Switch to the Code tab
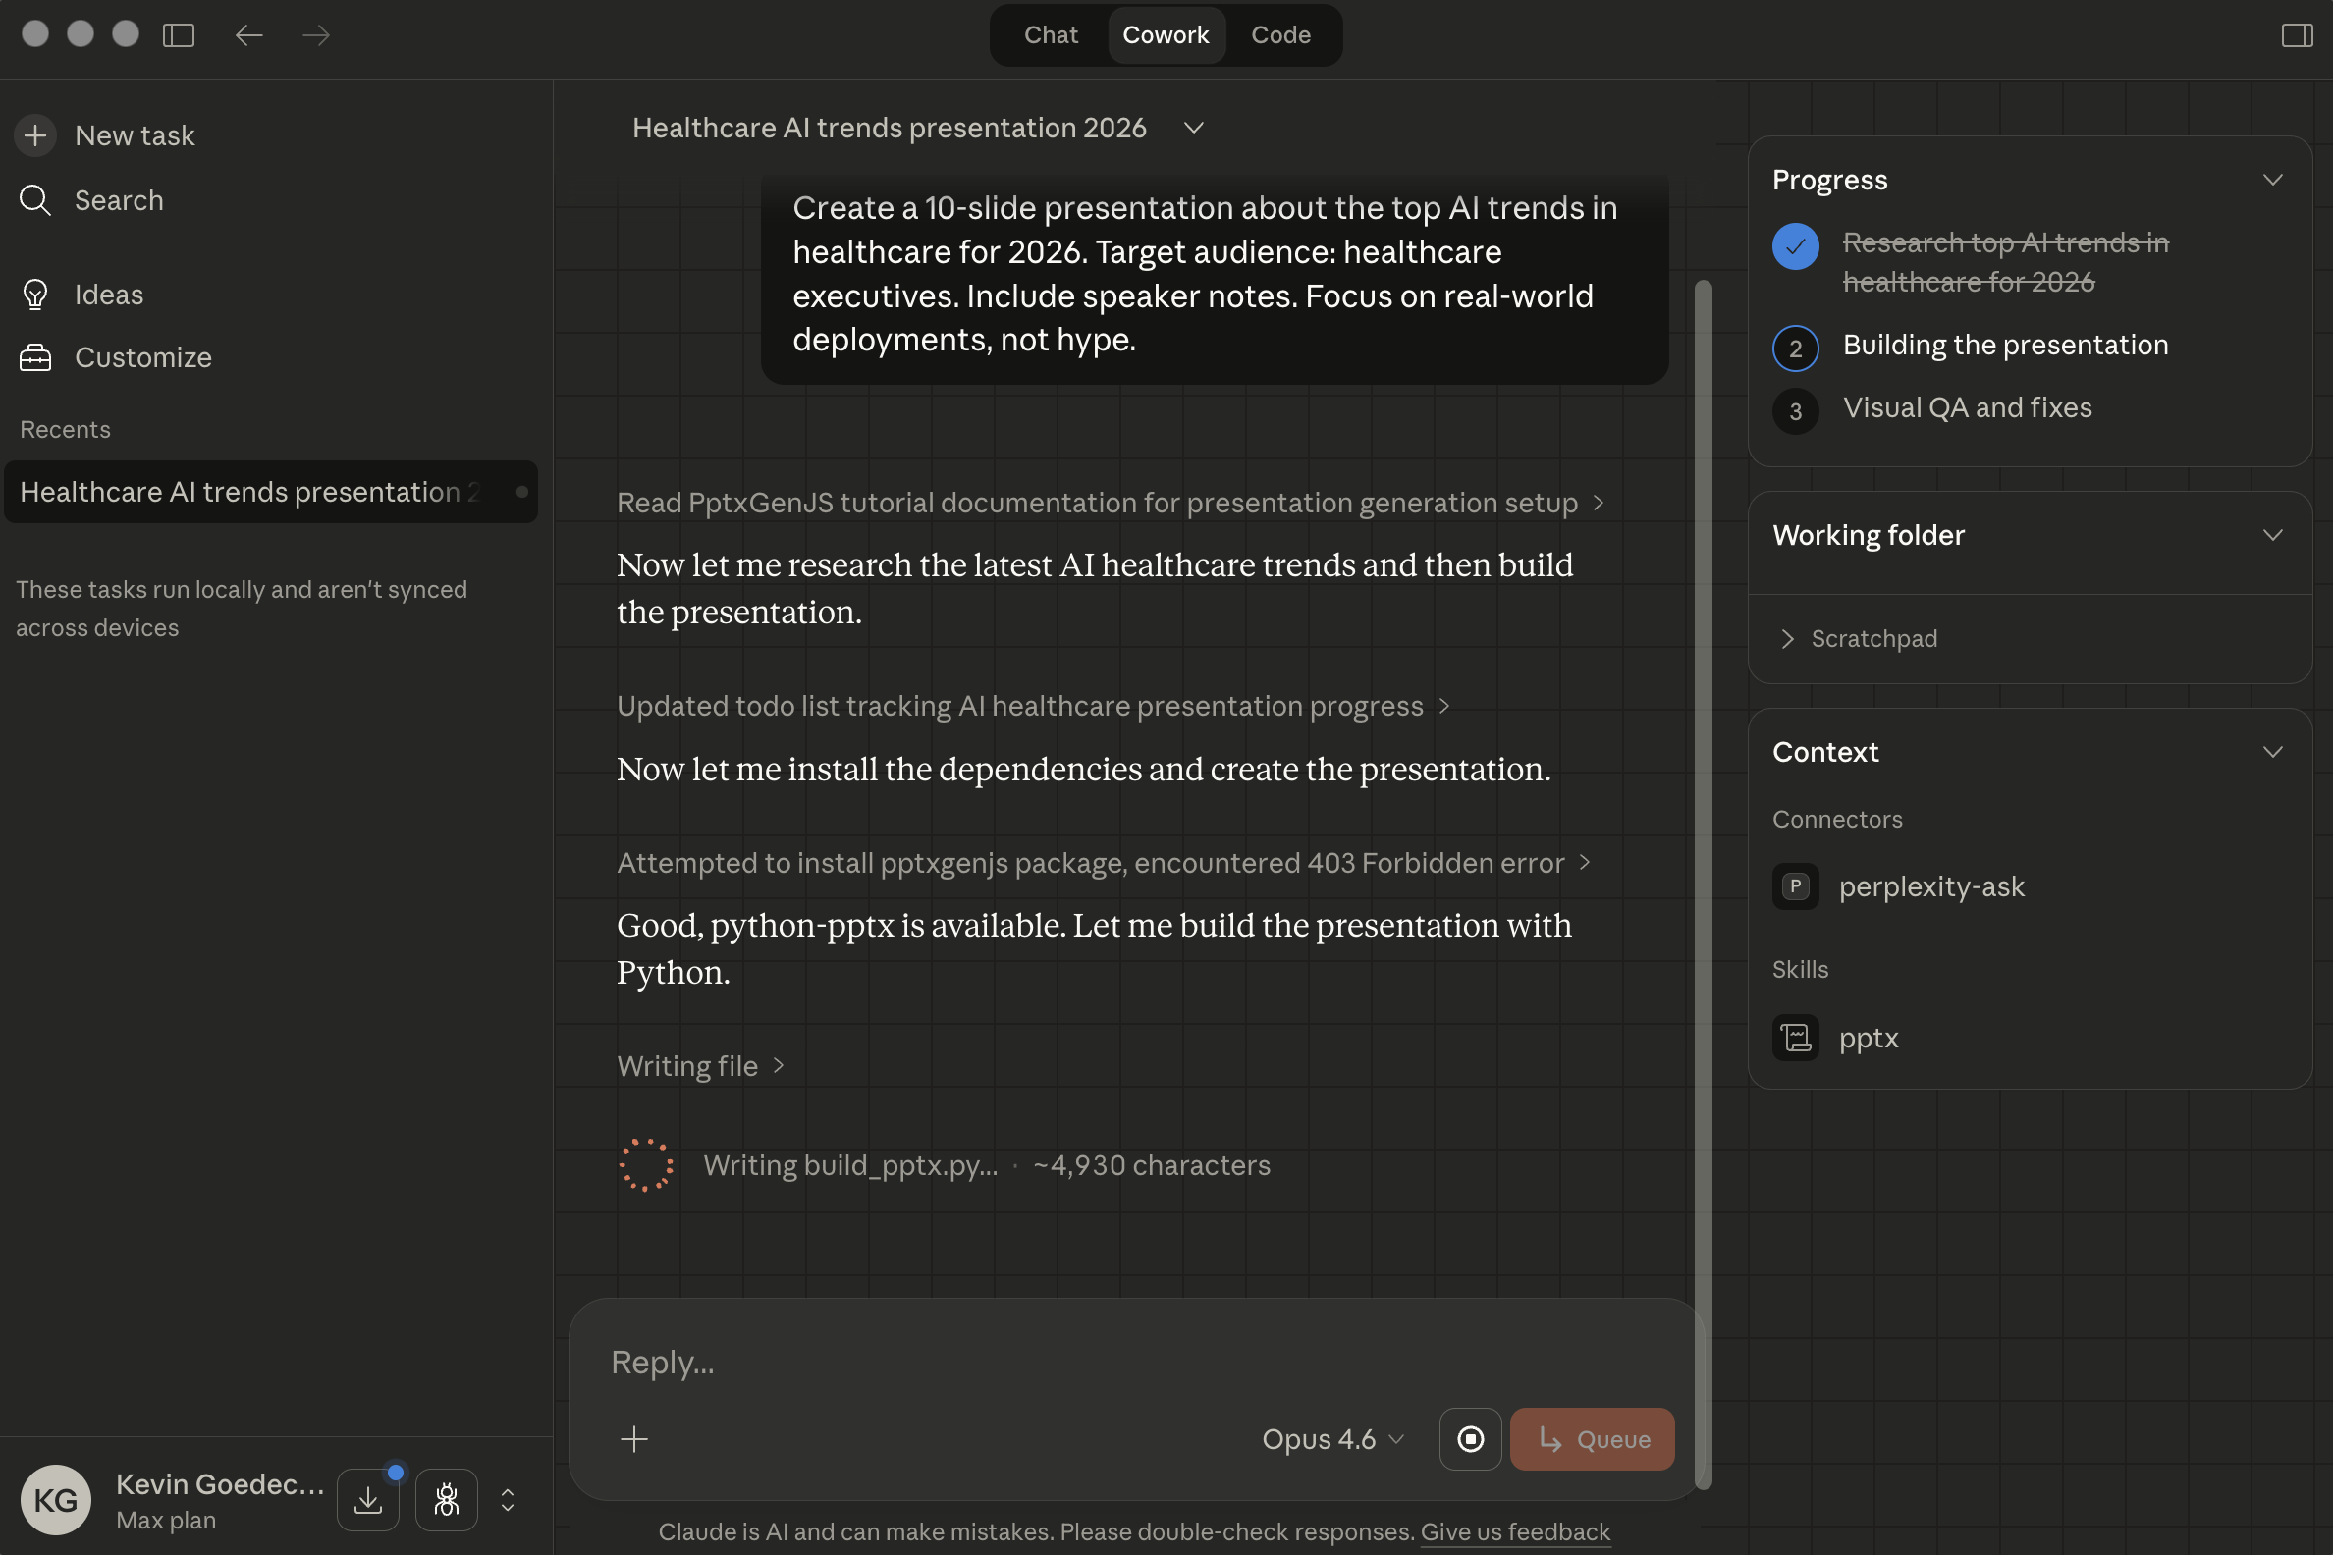This screenshot has height=1555, width=2333. 1279,34
